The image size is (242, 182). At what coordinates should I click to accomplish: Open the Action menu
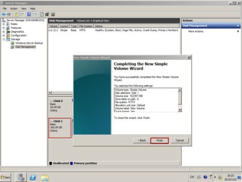(14, 8)
